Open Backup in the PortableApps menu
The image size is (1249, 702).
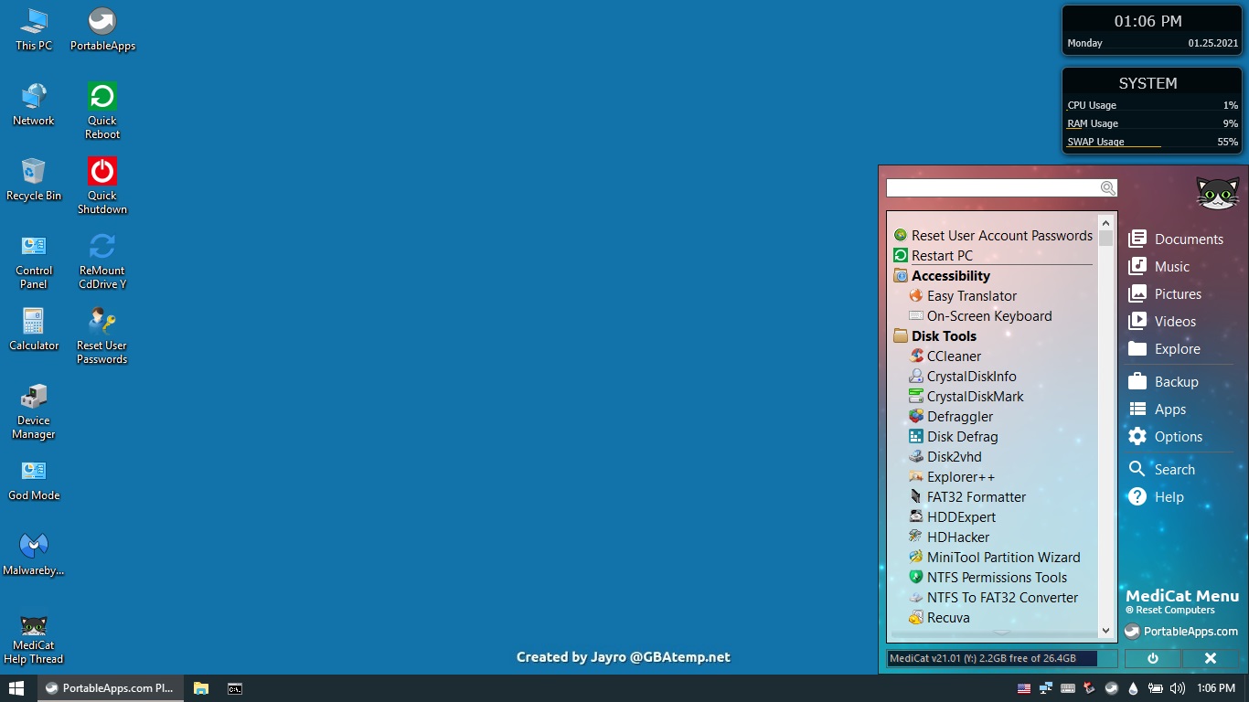pyautogui.click(x=1164, y=381)
